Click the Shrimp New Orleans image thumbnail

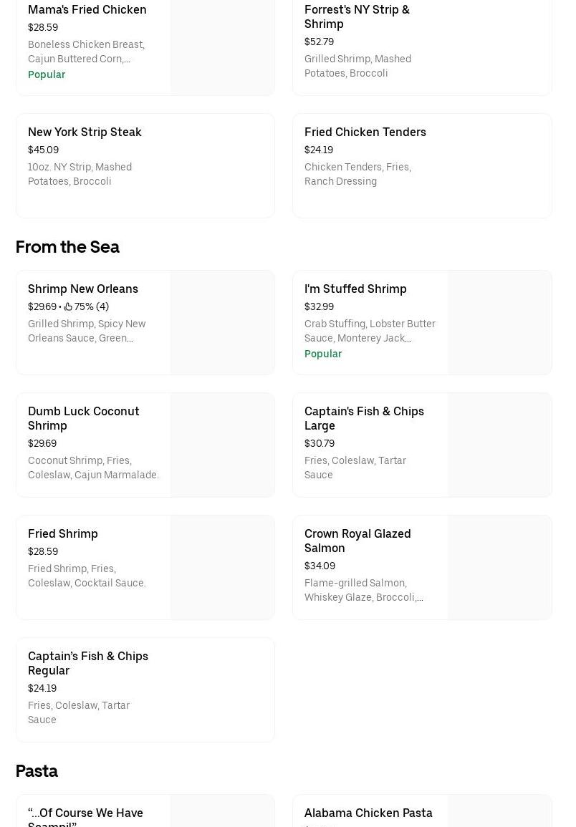point(222,322)
